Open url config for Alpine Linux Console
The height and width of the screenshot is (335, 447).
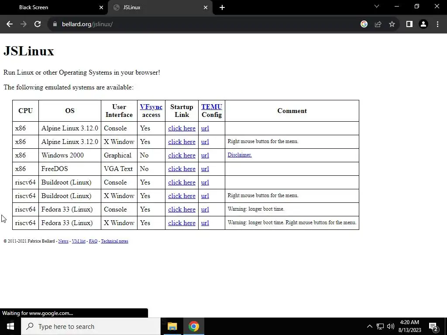click(205, 129)
